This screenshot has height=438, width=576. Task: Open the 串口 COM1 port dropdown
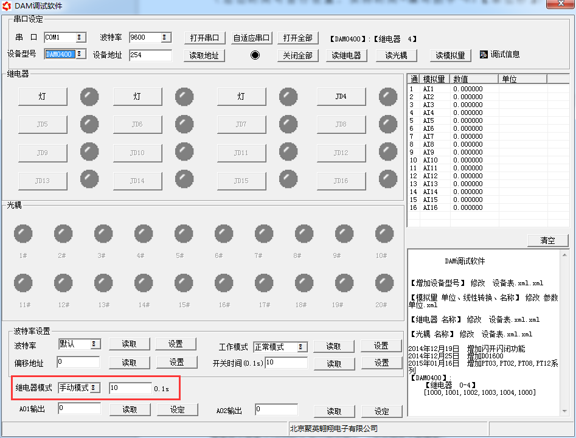click(x=79, y=37)
